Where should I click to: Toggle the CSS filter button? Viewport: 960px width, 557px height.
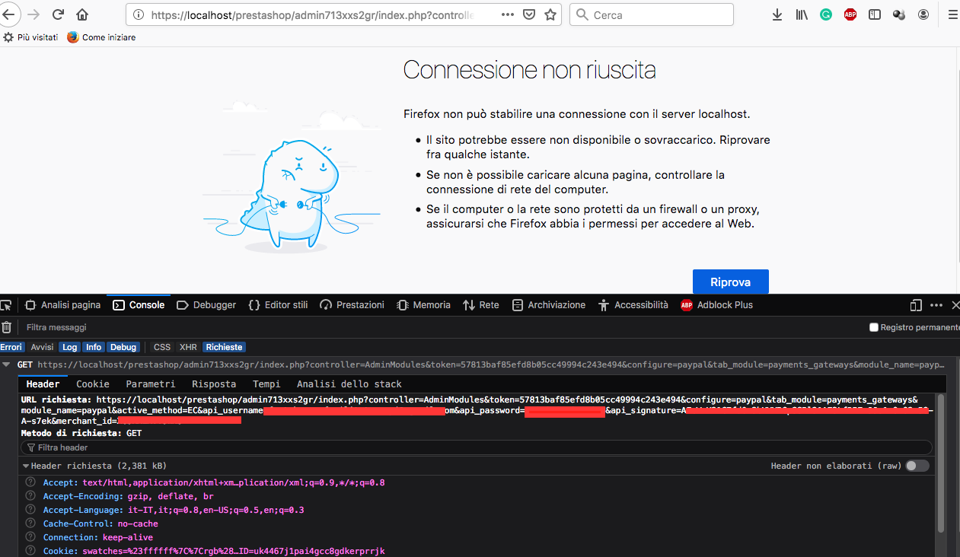click(162, 347)
